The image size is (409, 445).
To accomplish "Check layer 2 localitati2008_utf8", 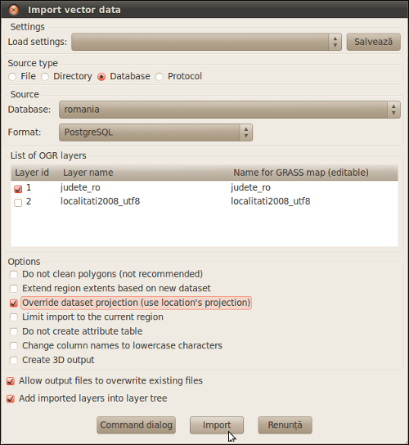I will pyautogui.click(x=18, y=202).
